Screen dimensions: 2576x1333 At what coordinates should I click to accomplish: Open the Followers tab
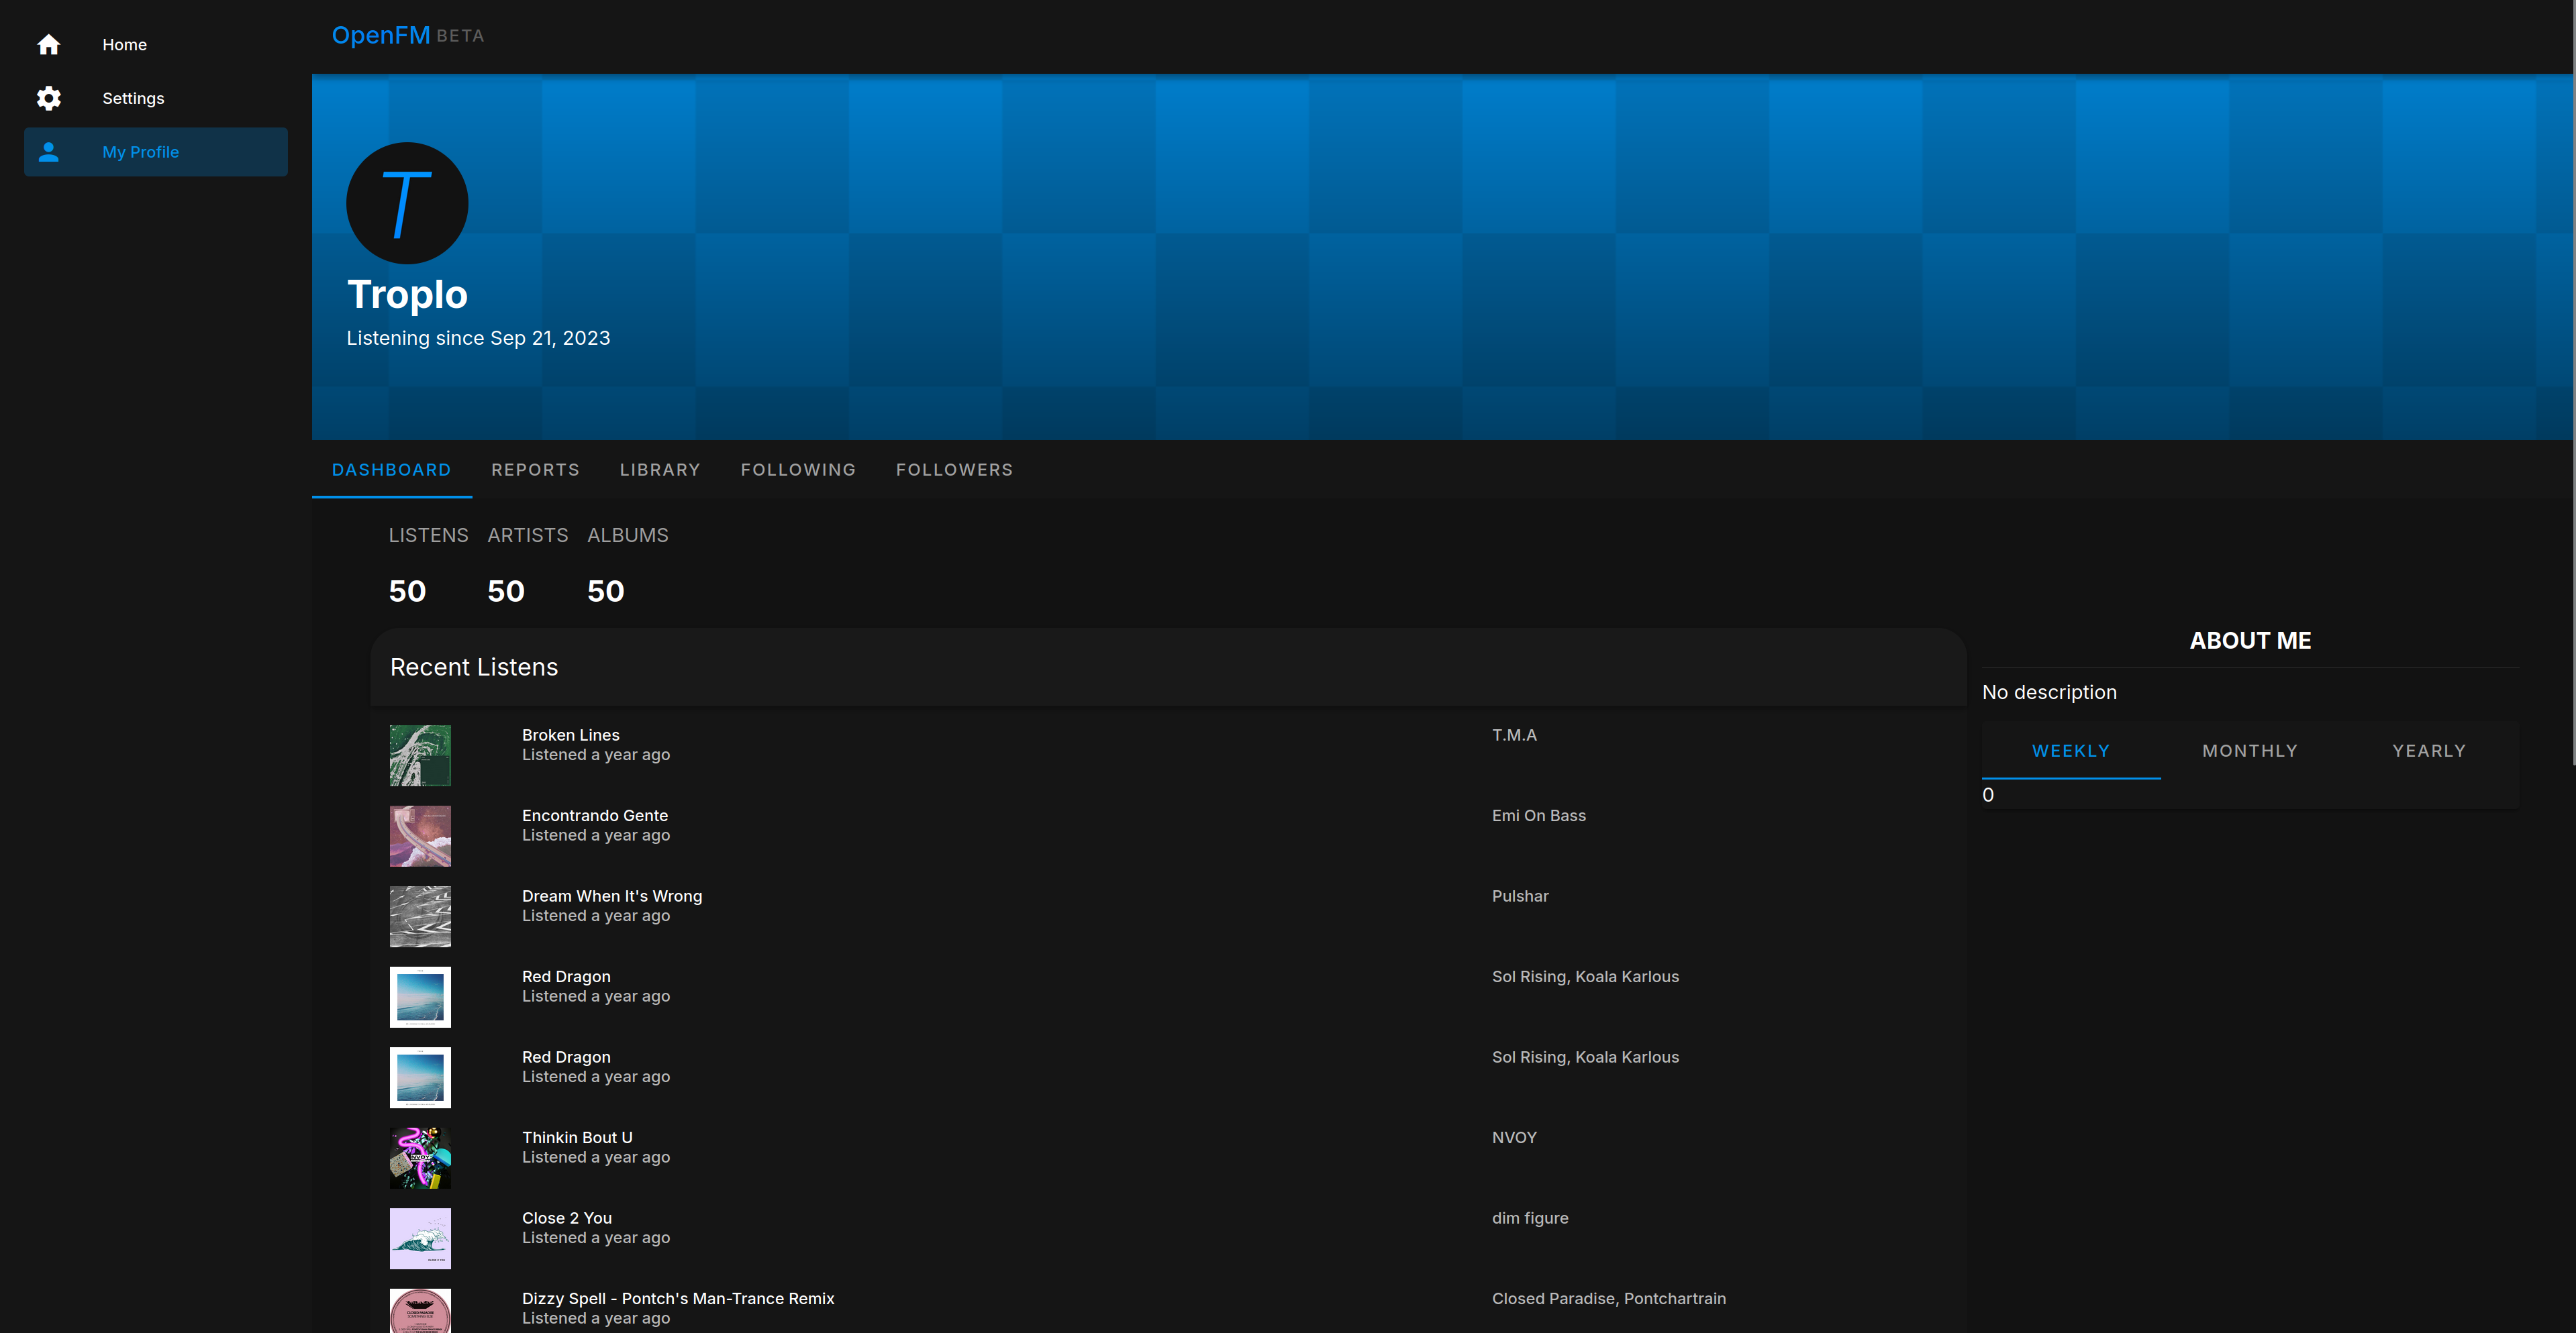(954, 470)
